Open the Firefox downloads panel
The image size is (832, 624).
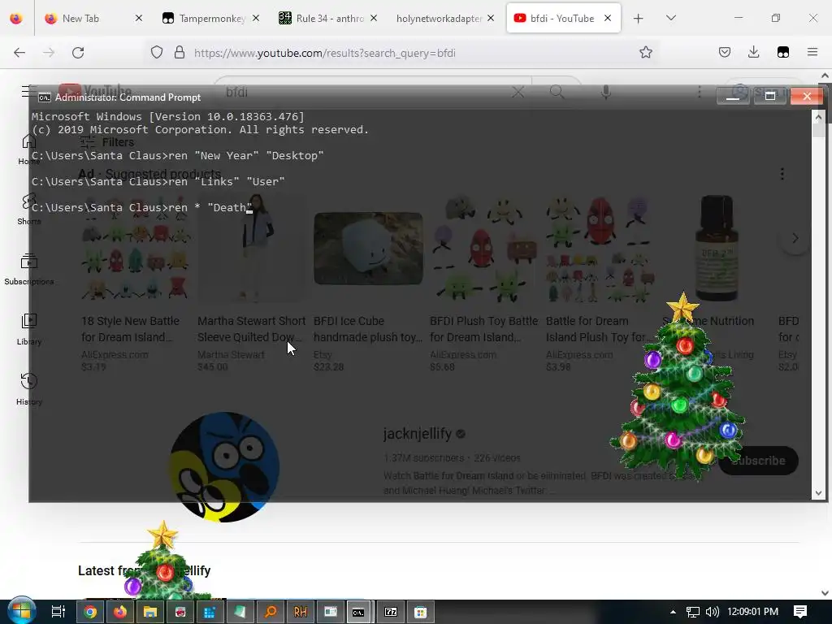(753, 53)
